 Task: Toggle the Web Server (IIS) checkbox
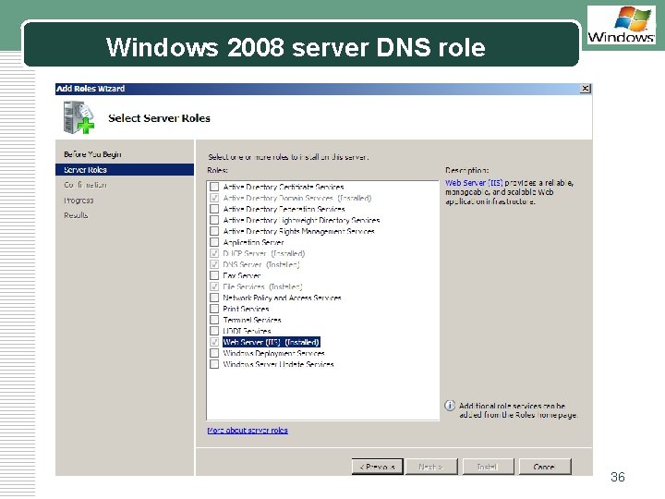click(214, 342)
